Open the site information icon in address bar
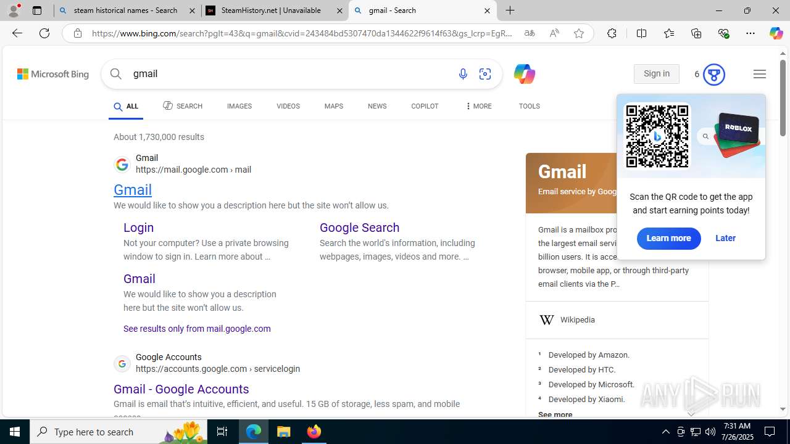The height and width of the screenshot is (444, 790). tap(77, 33)
